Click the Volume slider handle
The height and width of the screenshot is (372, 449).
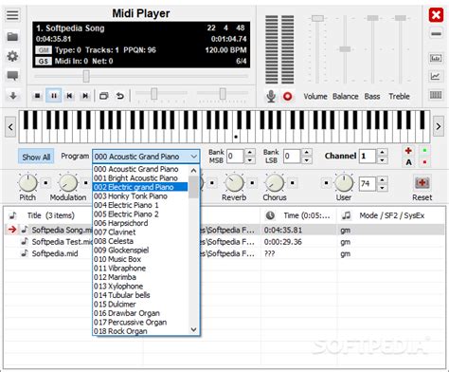[317, 18]
